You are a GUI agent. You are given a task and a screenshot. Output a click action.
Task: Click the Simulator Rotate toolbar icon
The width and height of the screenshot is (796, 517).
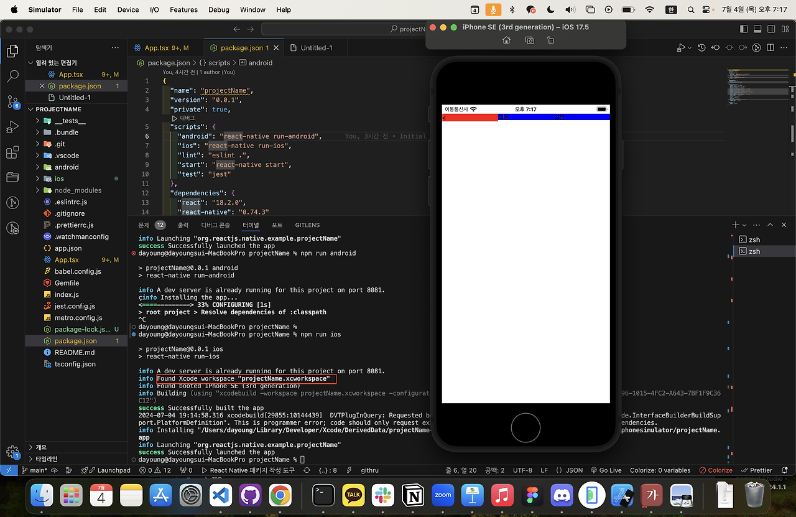click(550, 40)
